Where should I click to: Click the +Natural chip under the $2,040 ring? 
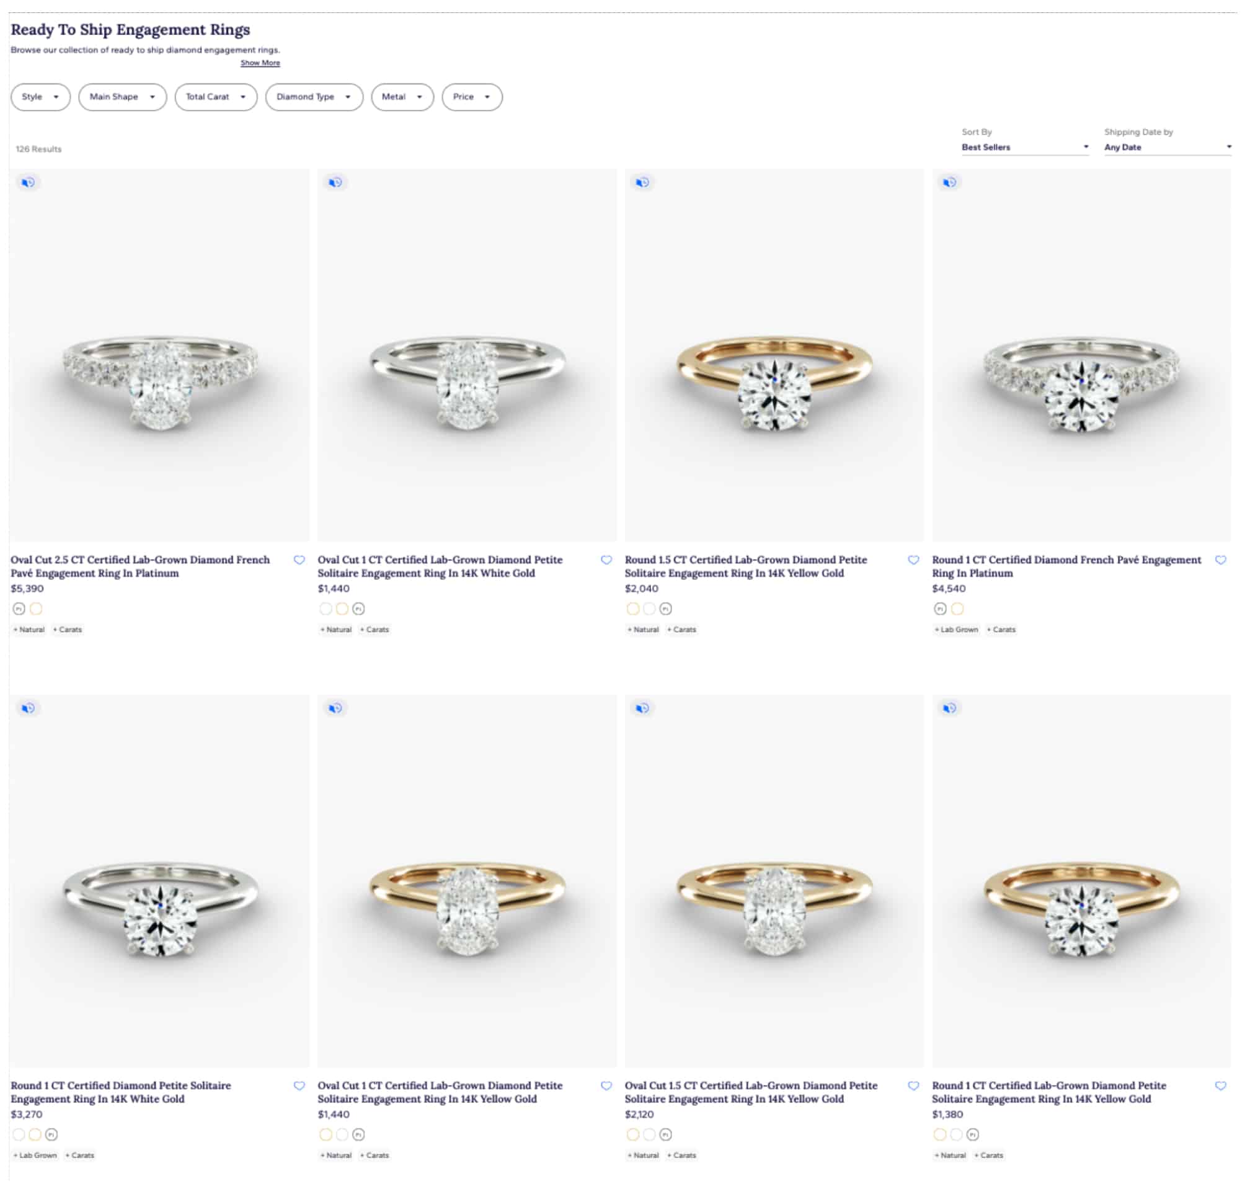644,629
